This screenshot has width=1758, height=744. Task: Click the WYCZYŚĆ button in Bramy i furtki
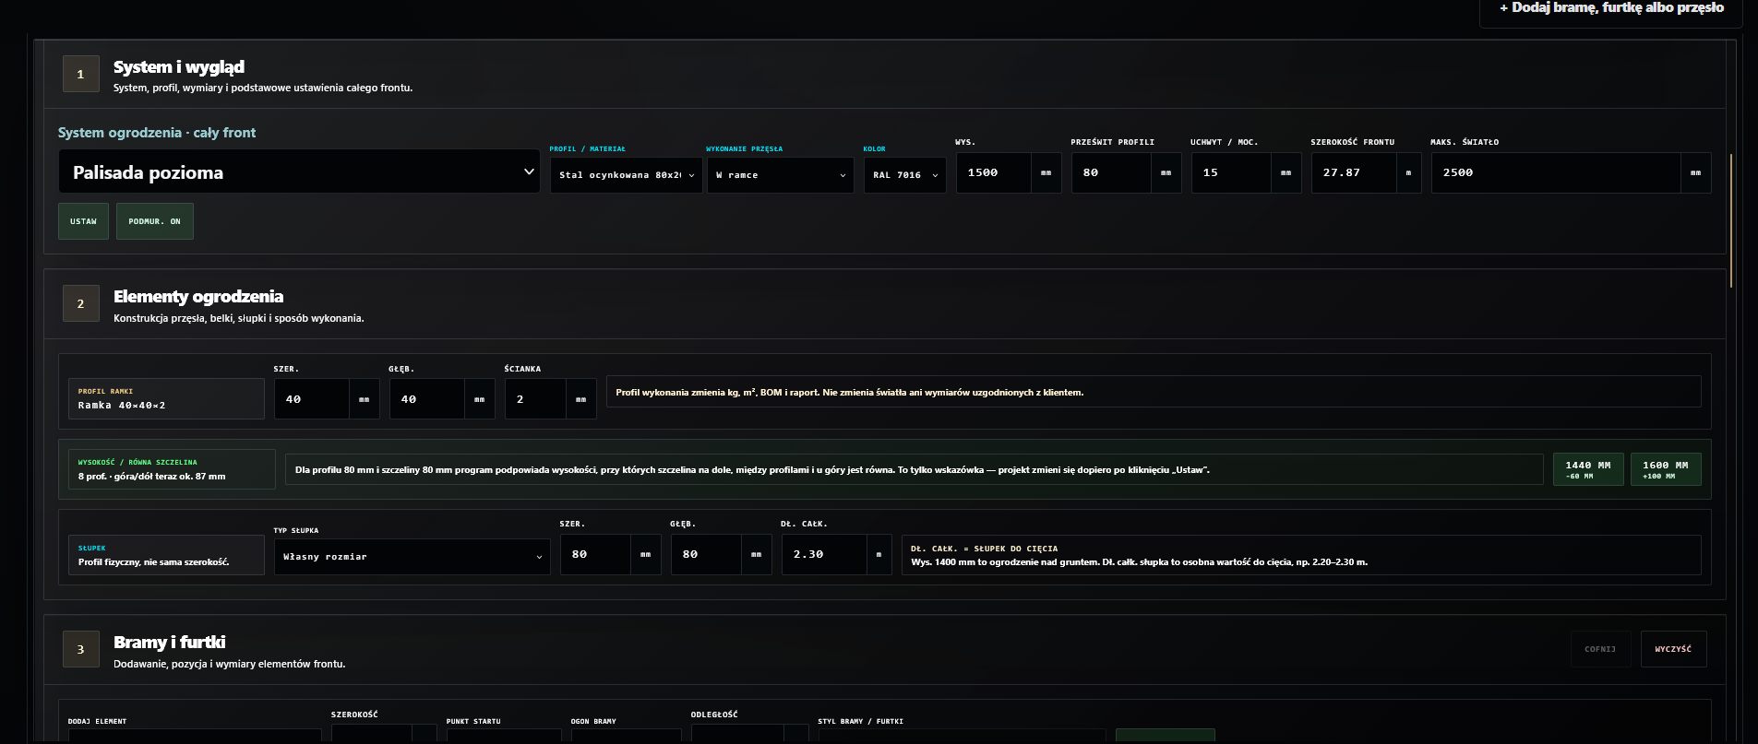point(1673,649)
